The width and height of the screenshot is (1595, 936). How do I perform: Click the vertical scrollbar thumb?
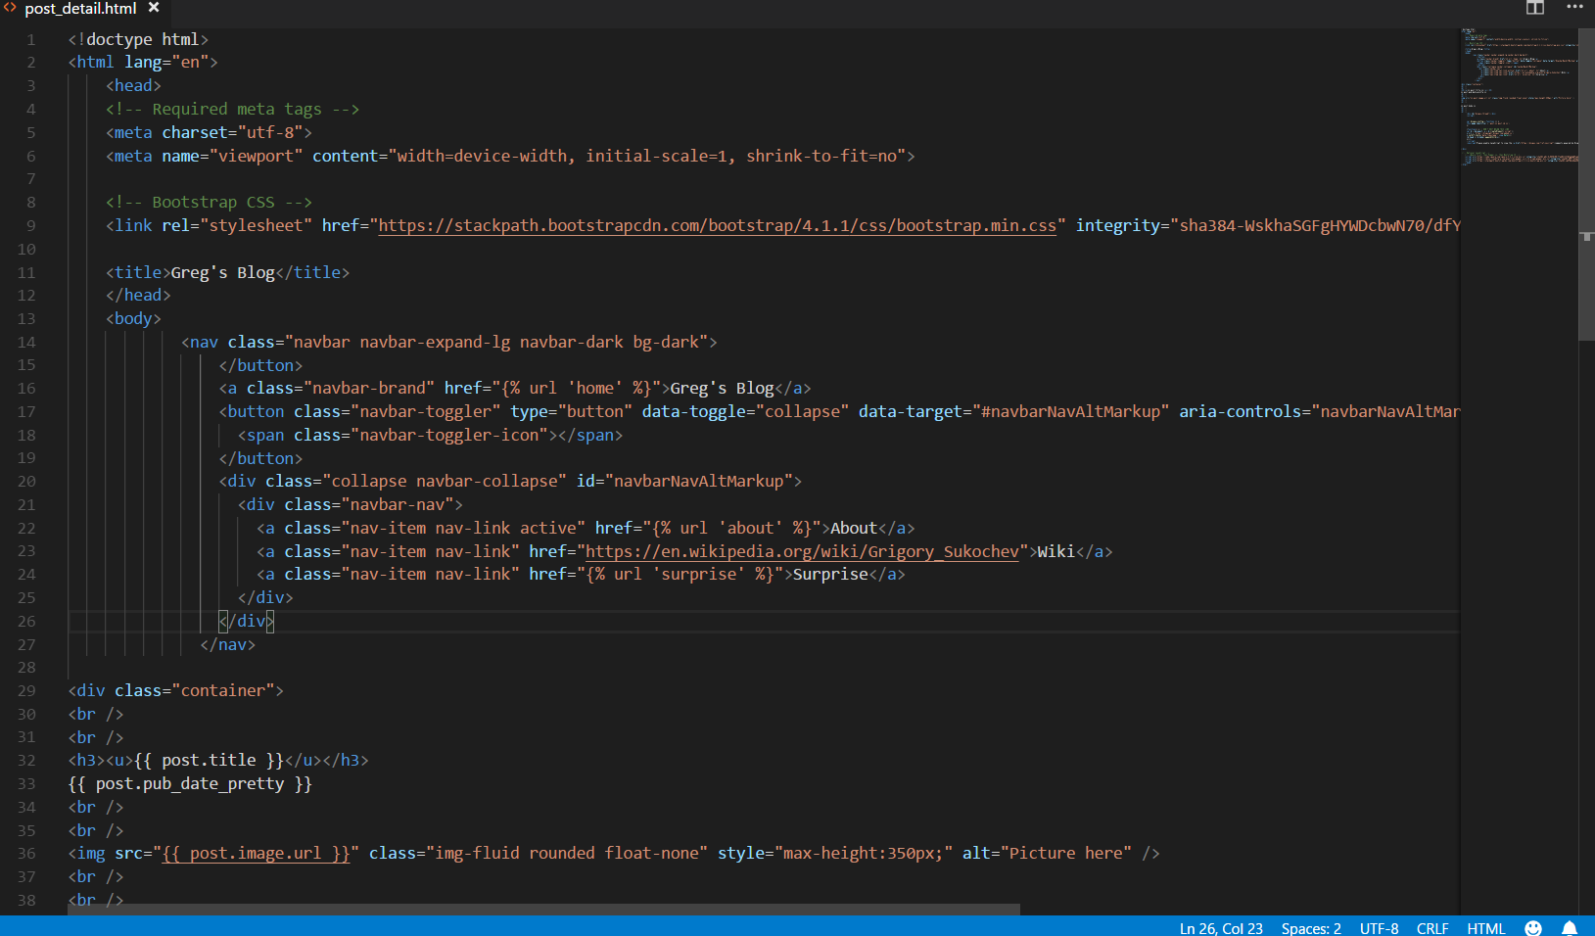1587,184
